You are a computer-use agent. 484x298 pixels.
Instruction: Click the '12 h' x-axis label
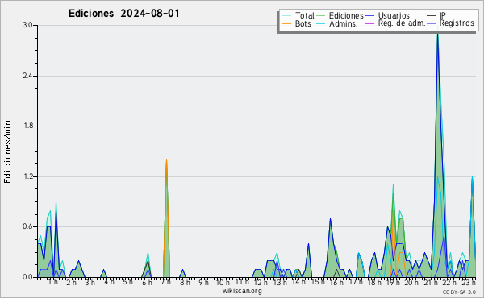coord(261,282)
